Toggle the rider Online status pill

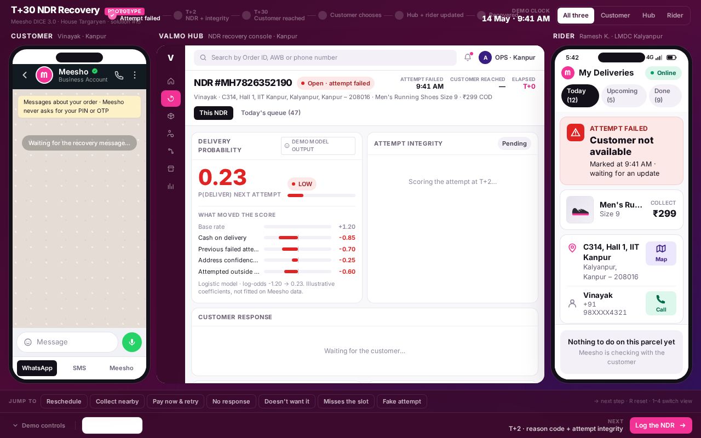[663, 73]
